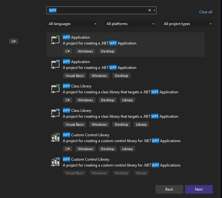Click the C# WPF Custom Control Library icon

[x=55, y=138]
